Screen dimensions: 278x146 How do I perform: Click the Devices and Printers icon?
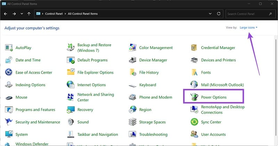pos(194,60)
